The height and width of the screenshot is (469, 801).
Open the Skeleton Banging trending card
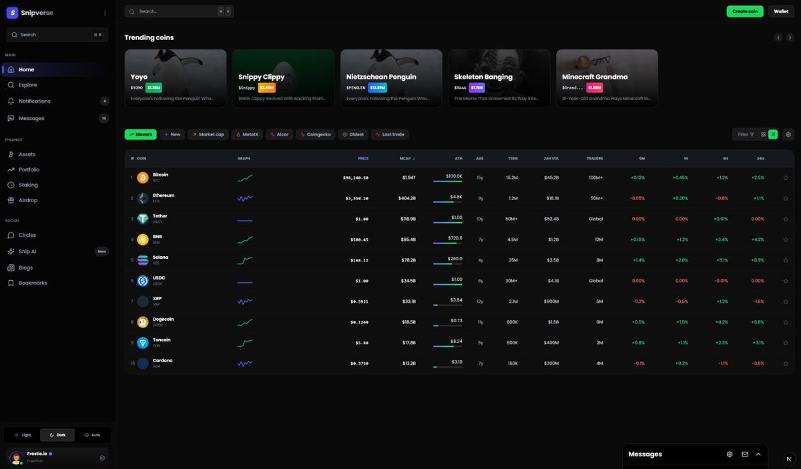[x=499, y=78]
